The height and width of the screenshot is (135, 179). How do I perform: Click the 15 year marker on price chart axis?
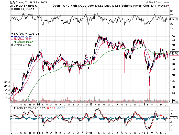click(91, 104)
